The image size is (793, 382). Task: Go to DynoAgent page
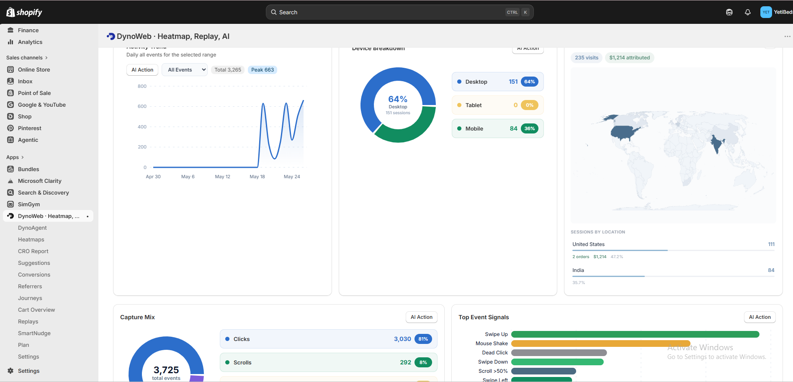pos(32,228)
